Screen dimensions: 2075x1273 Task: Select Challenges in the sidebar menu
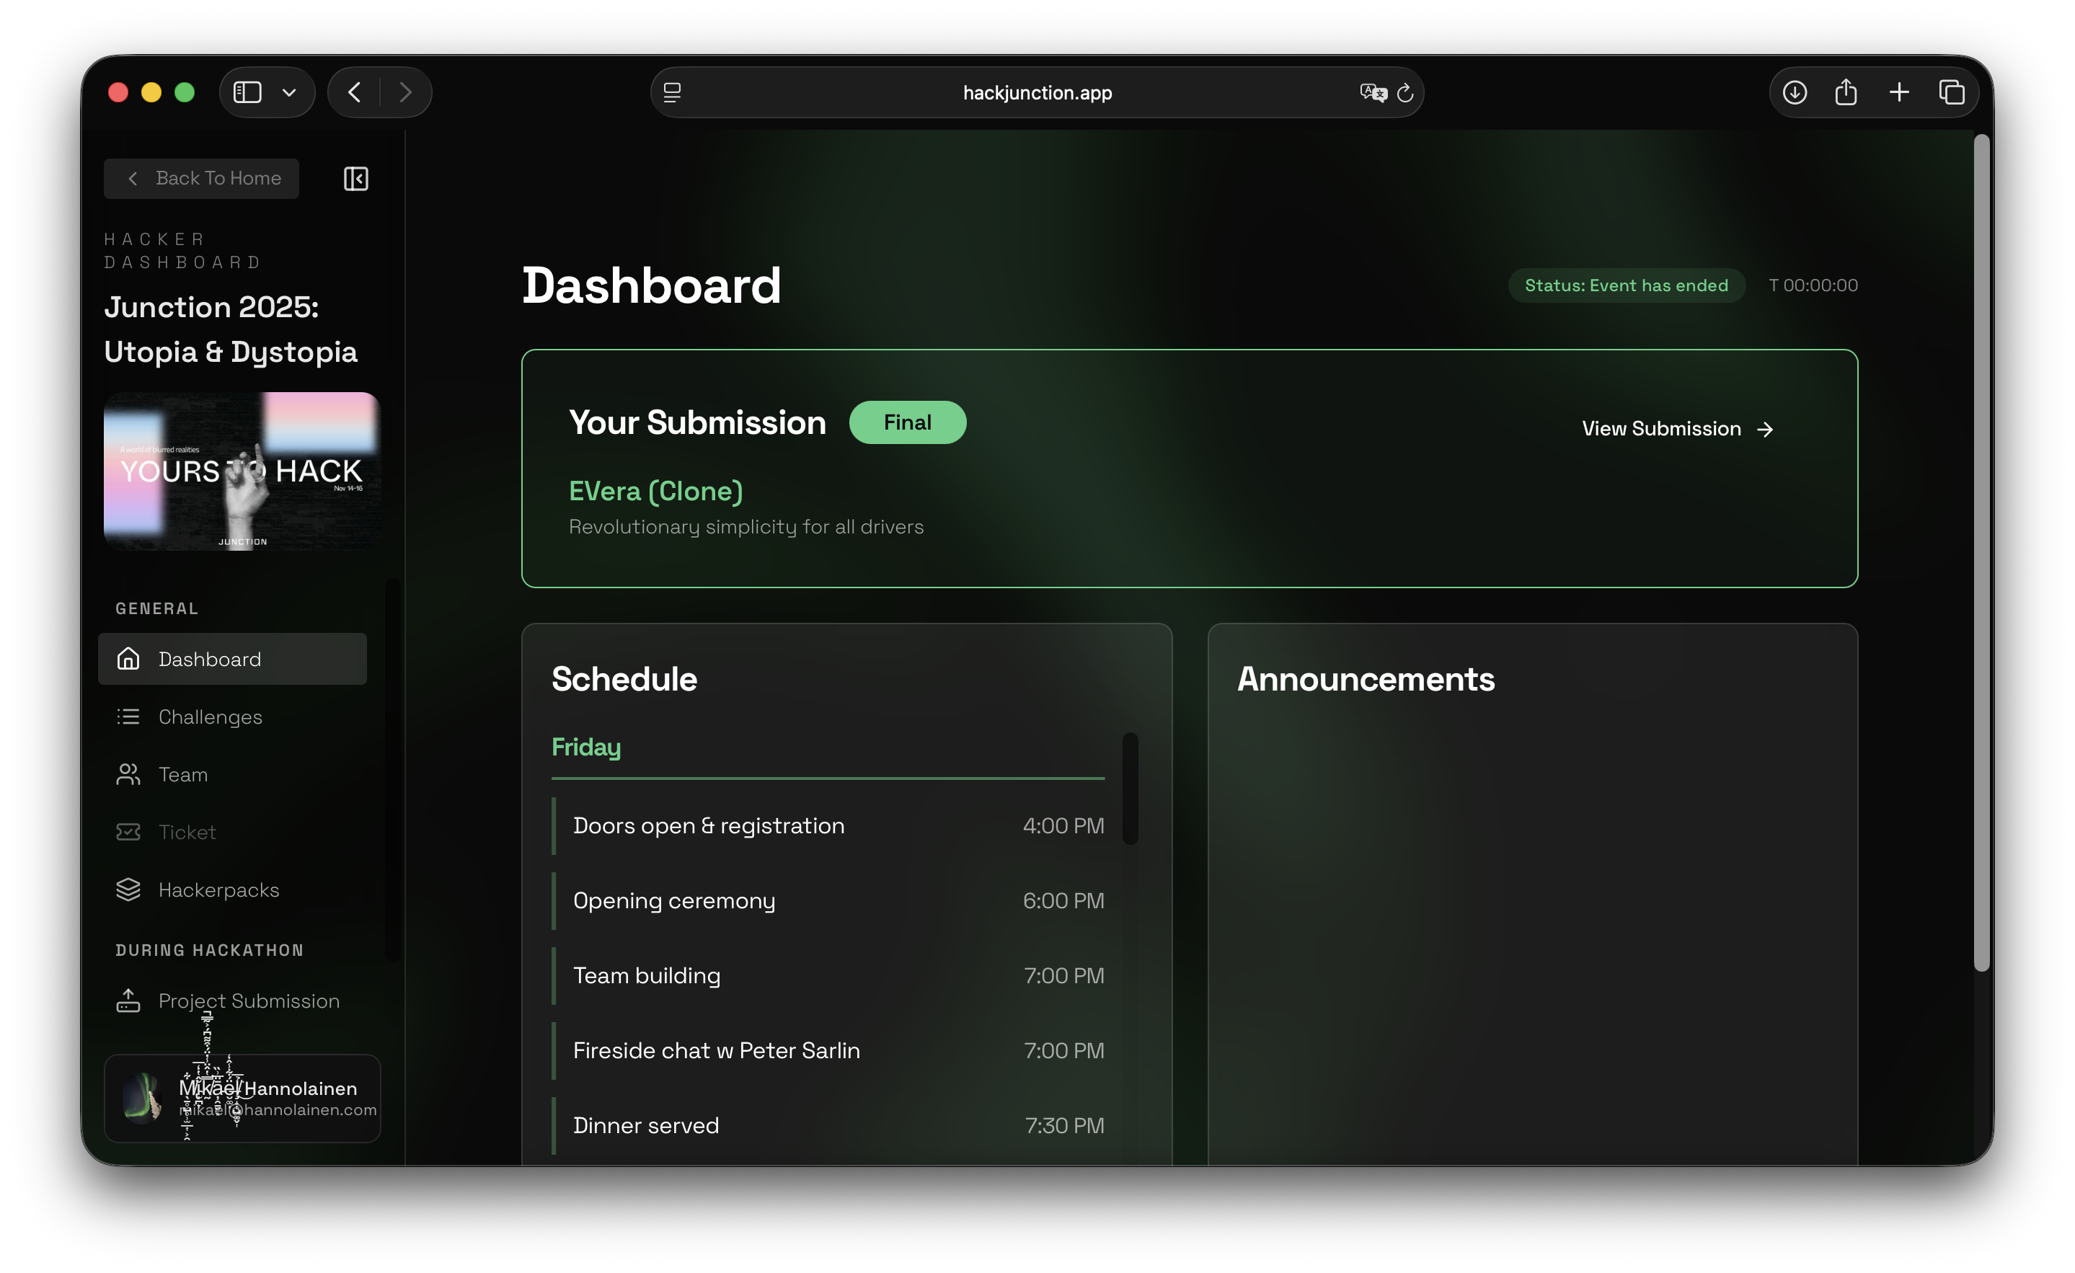(210, 717)
